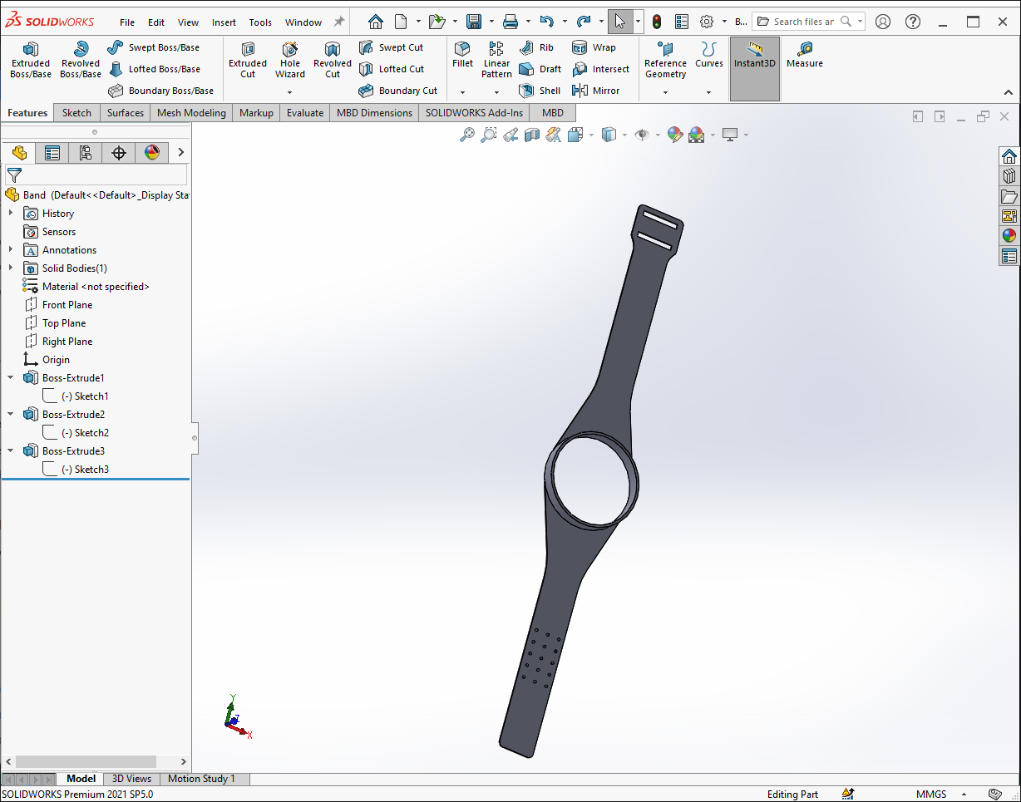Open the Appearances color ball in task pane
Image resolution: width=1021 pixels, height=802 pixels.
tap(1009, 236)
